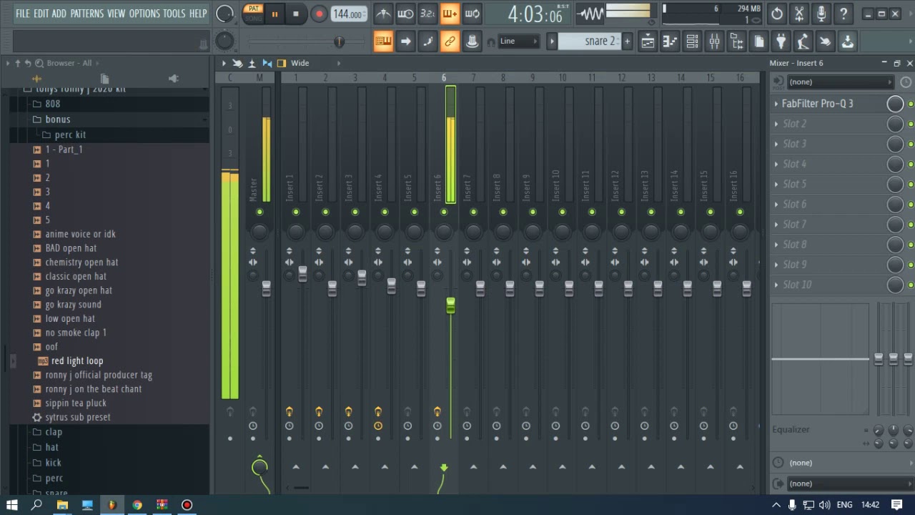
Task: Toggle typing keyboard to piano icon
Action: [x=383, y=41]
